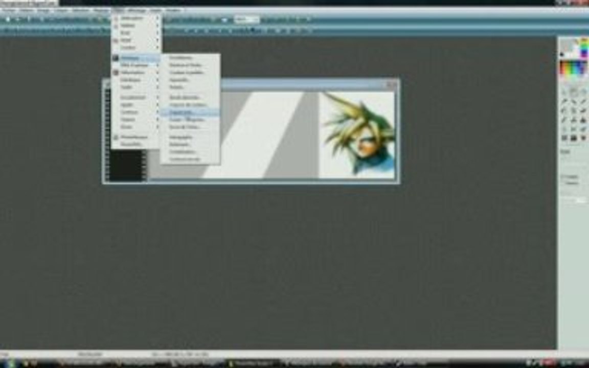Viewport: 589px width, 368px height.
Task: Expand the Netteté filter submenu
Action: (136, 25)
